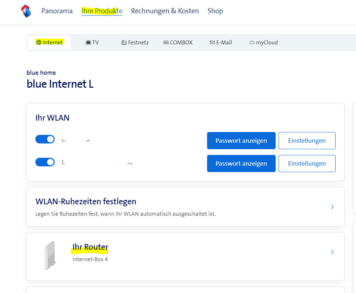The width and height of the screenshot is (356, 293).
Task: Toggle off the second WLAN network switch
Action: coord(45,162)
